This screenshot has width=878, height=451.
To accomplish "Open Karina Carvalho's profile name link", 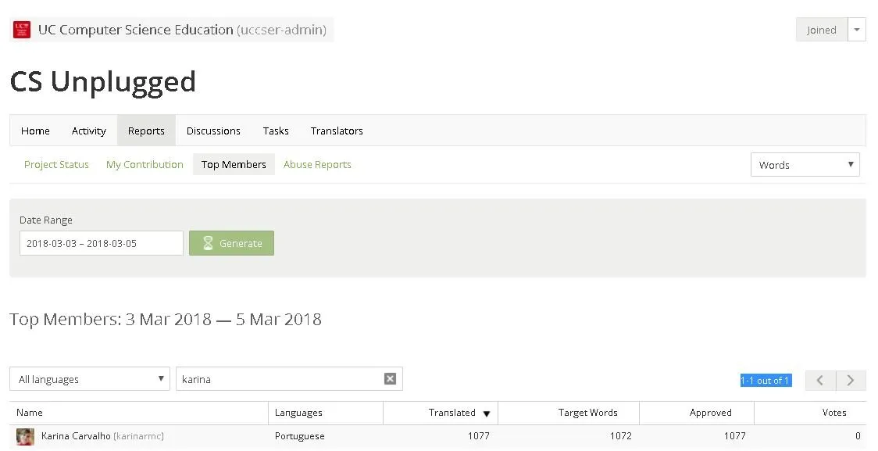I will pos(76,436).
